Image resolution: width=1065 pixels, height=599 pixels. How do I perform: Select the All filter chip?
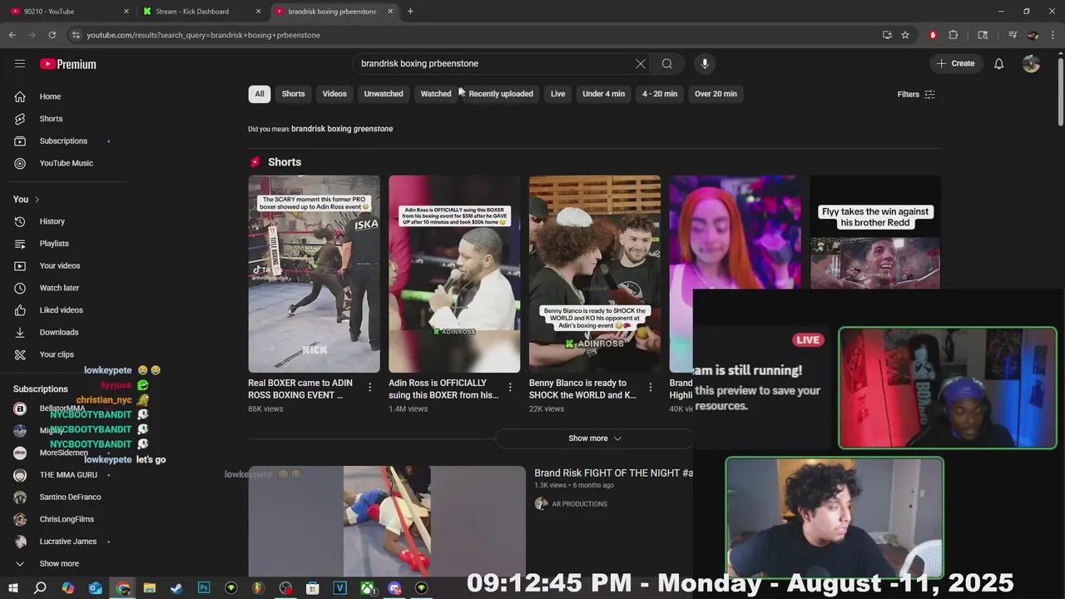[x=260, y=94]
